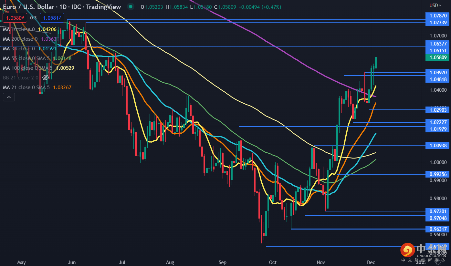This screenshot has height=266, width=451.
Task: Collapse the indicator legend list
Action: click(x=9, y=97)
